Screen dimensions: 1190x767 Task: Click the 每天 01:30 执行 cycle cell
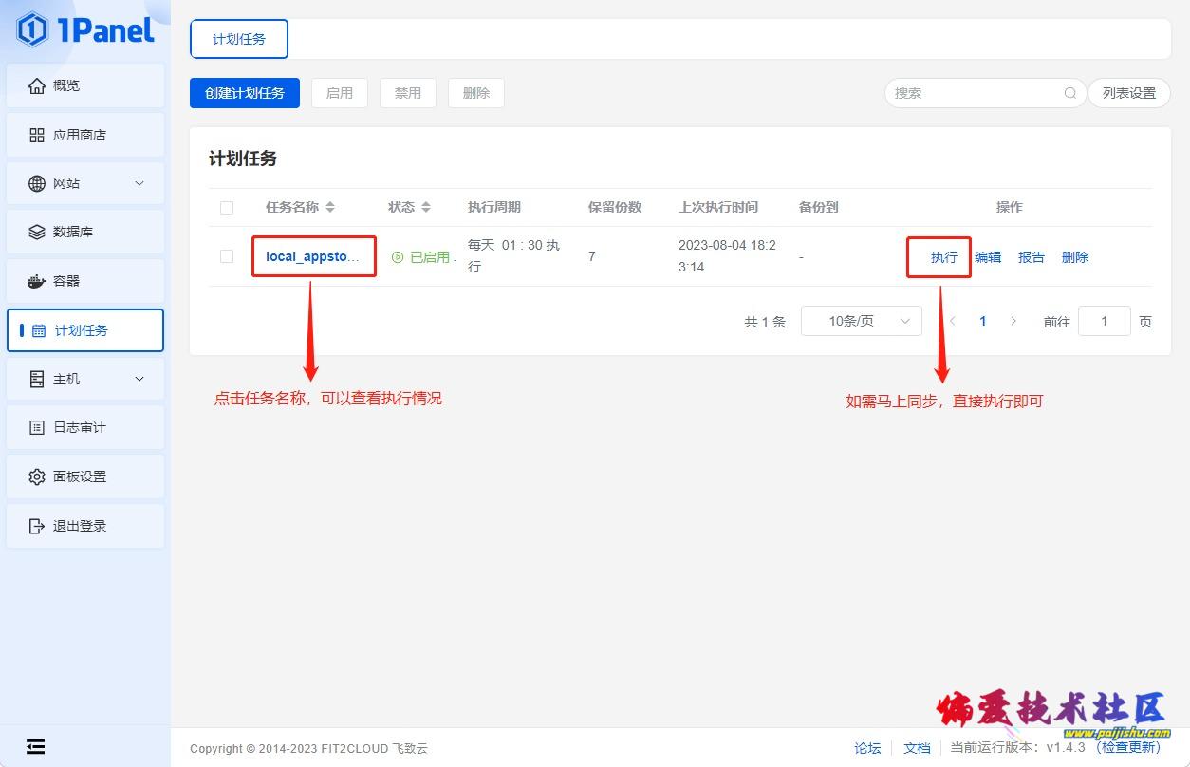[x=514, y=256]
